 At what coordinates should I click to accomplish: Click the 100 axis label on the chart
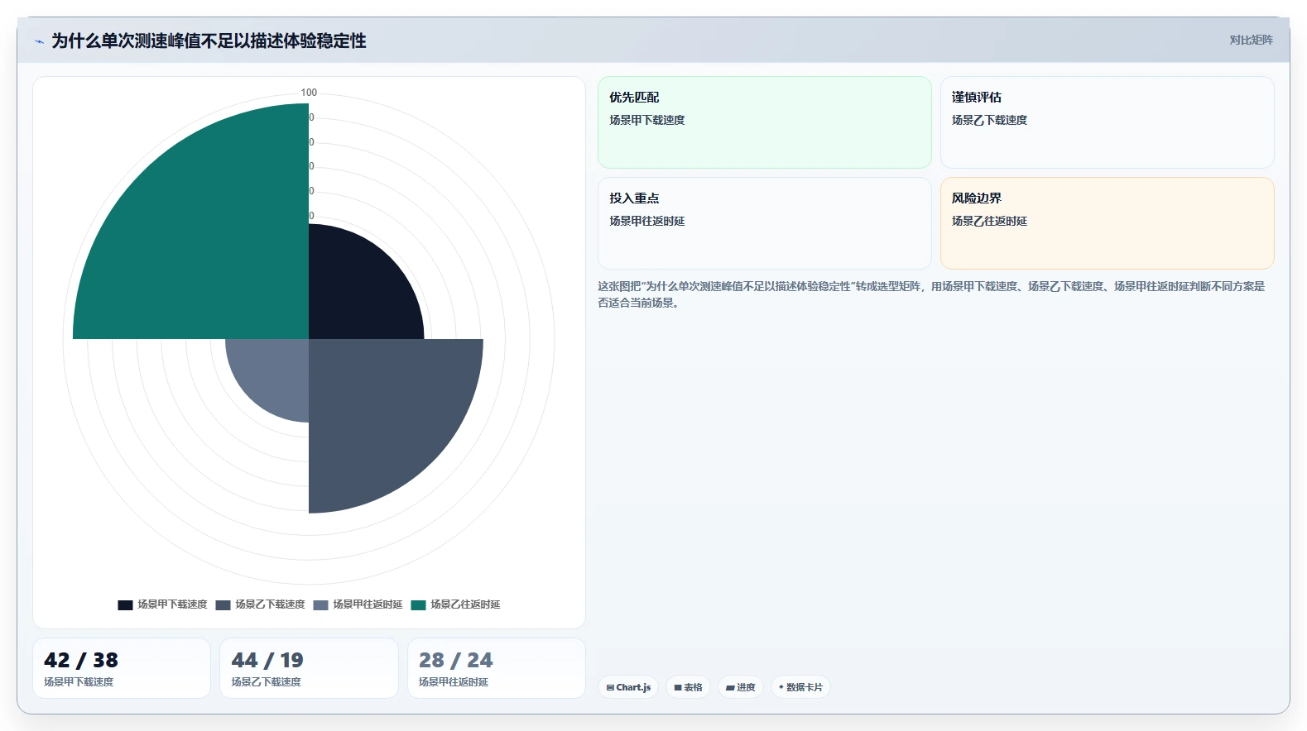point(309,93)
